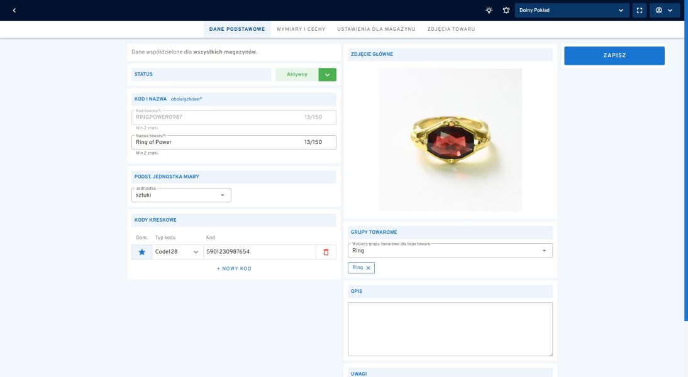Add a new barcode with Nowy Kod
Screen dimensions: 688x377
[234, 268]
